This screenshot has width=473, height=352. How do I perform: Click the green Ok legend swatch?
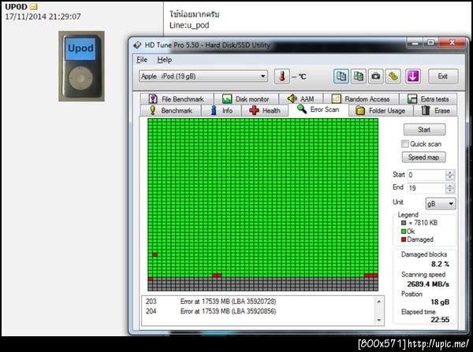404,232
